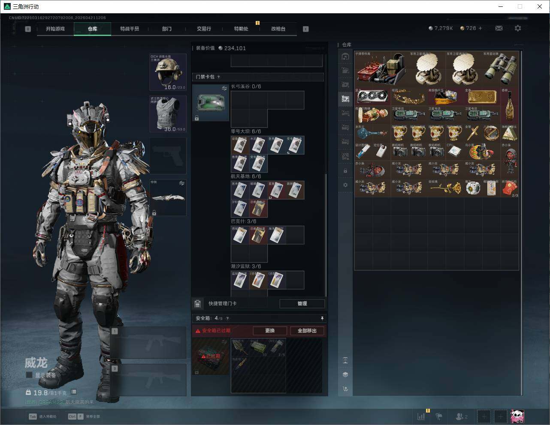Image resolution: width=550 pixels, height=425 pixels.
Task: Select the gold pyramid item
Action: 510,133
